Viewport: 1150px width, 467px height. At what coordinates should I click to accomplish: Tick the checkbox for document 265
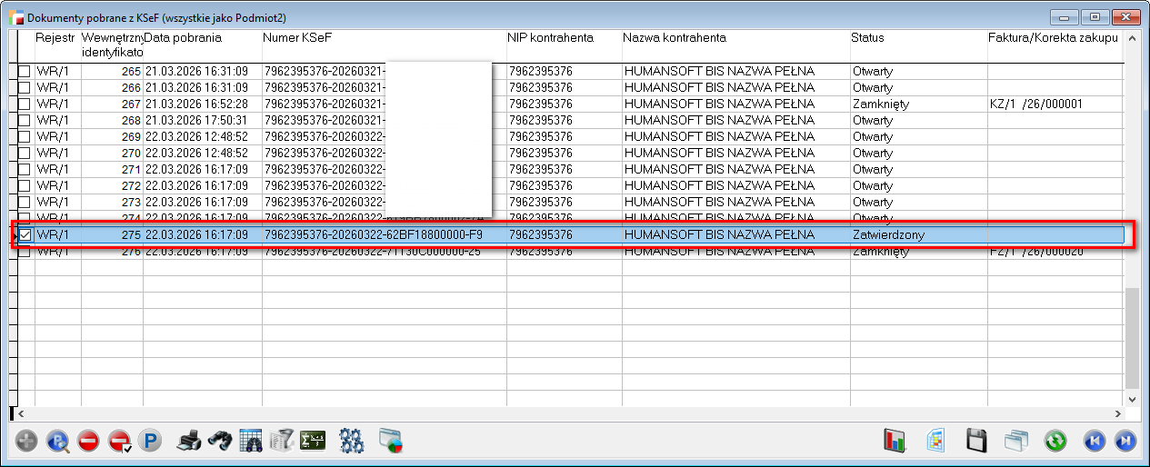tap(25, 72)
